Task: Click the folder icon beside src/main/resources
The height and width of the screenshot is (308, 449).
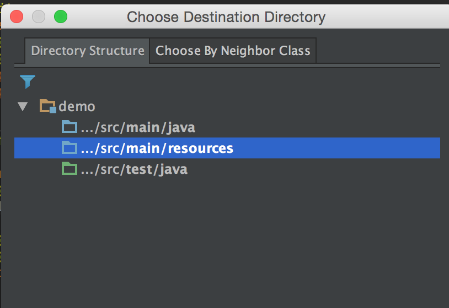Action: click(x=70, y=148)
